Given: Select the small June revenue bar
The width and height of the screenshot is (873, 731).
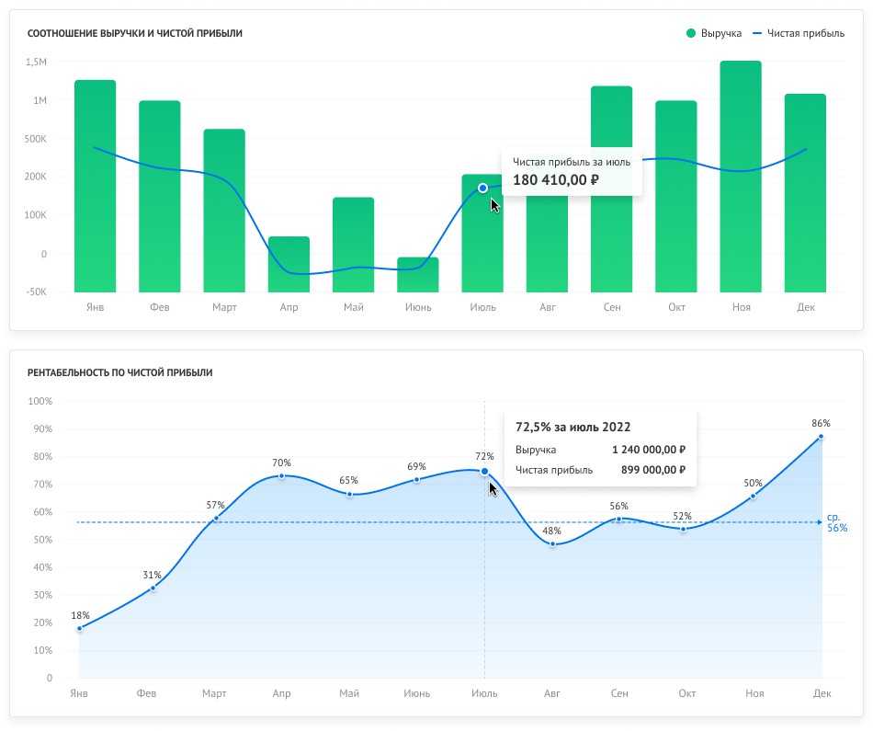Looking at the screenshot, I should [418, 274].
